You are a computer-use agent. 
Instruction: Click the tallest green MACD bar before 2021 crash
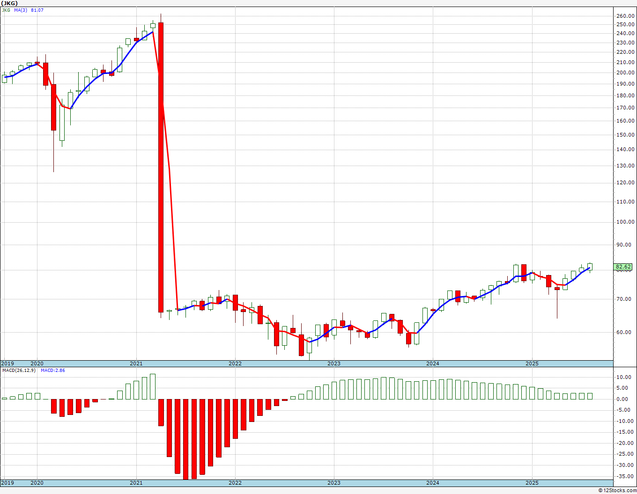click(153, 386)
